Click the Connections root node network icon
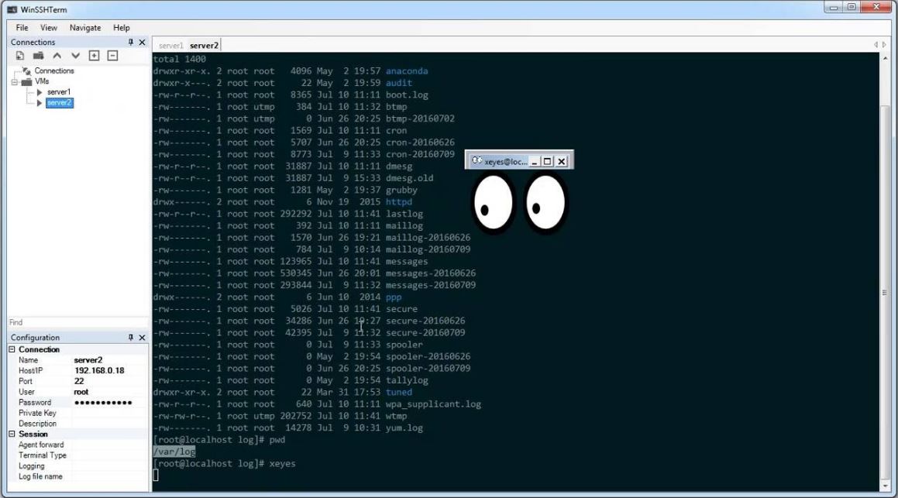The width and height of the screenshot is (898, 498). (x=26, y=71)
